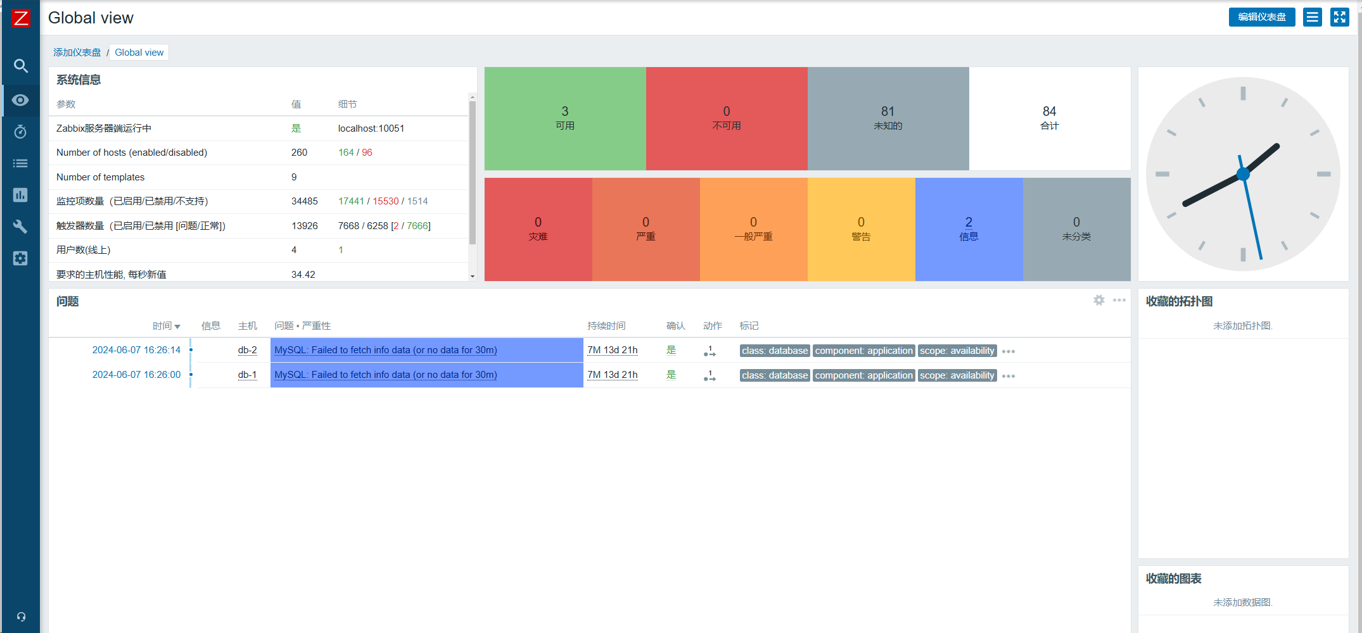Image resolution: width=1362 pixels, height=633 pixels.
Task: Click the support headset icon
Action: tap(21, 617)
